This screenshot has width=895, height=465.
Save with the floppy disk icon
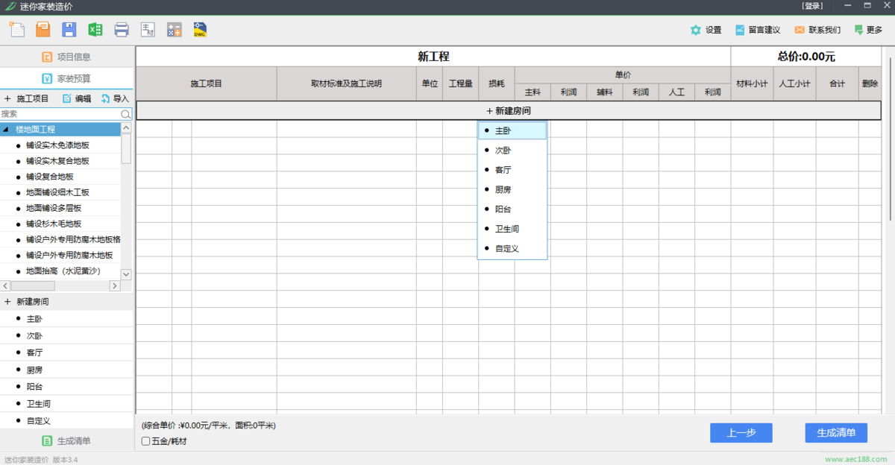(x=69, y=30)
